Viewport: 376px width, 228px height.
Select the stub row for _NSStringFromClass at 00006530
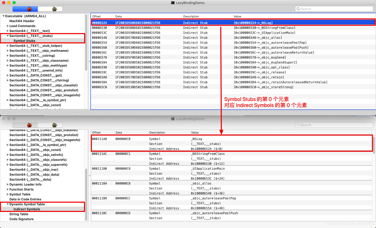coord(233,28)
